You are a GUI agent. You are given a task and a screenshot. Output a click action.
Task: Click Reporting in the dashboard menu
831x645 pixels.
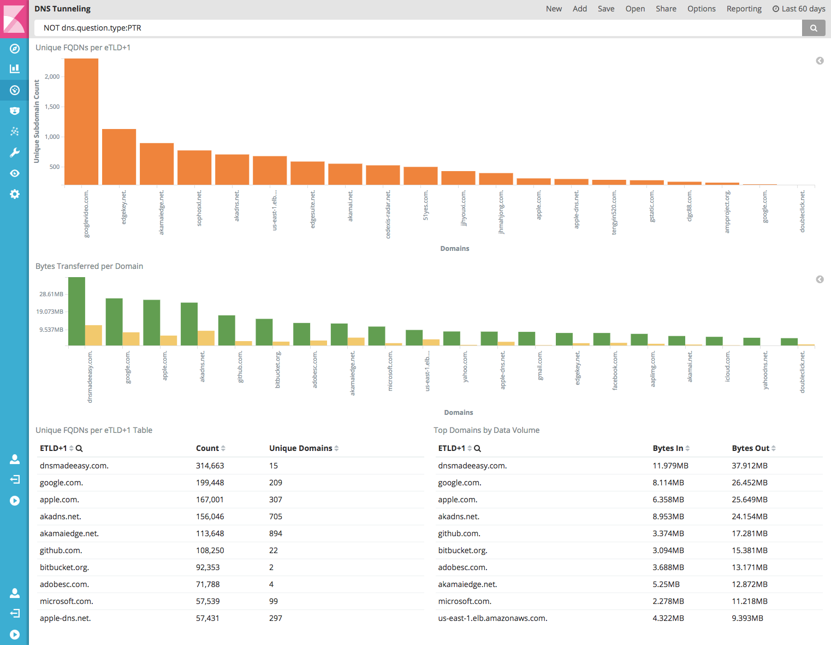click(x=744, y=9)
